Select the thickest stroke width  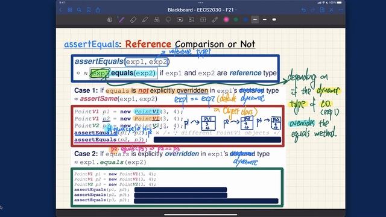pyautogui.click(x=274, y=20)
